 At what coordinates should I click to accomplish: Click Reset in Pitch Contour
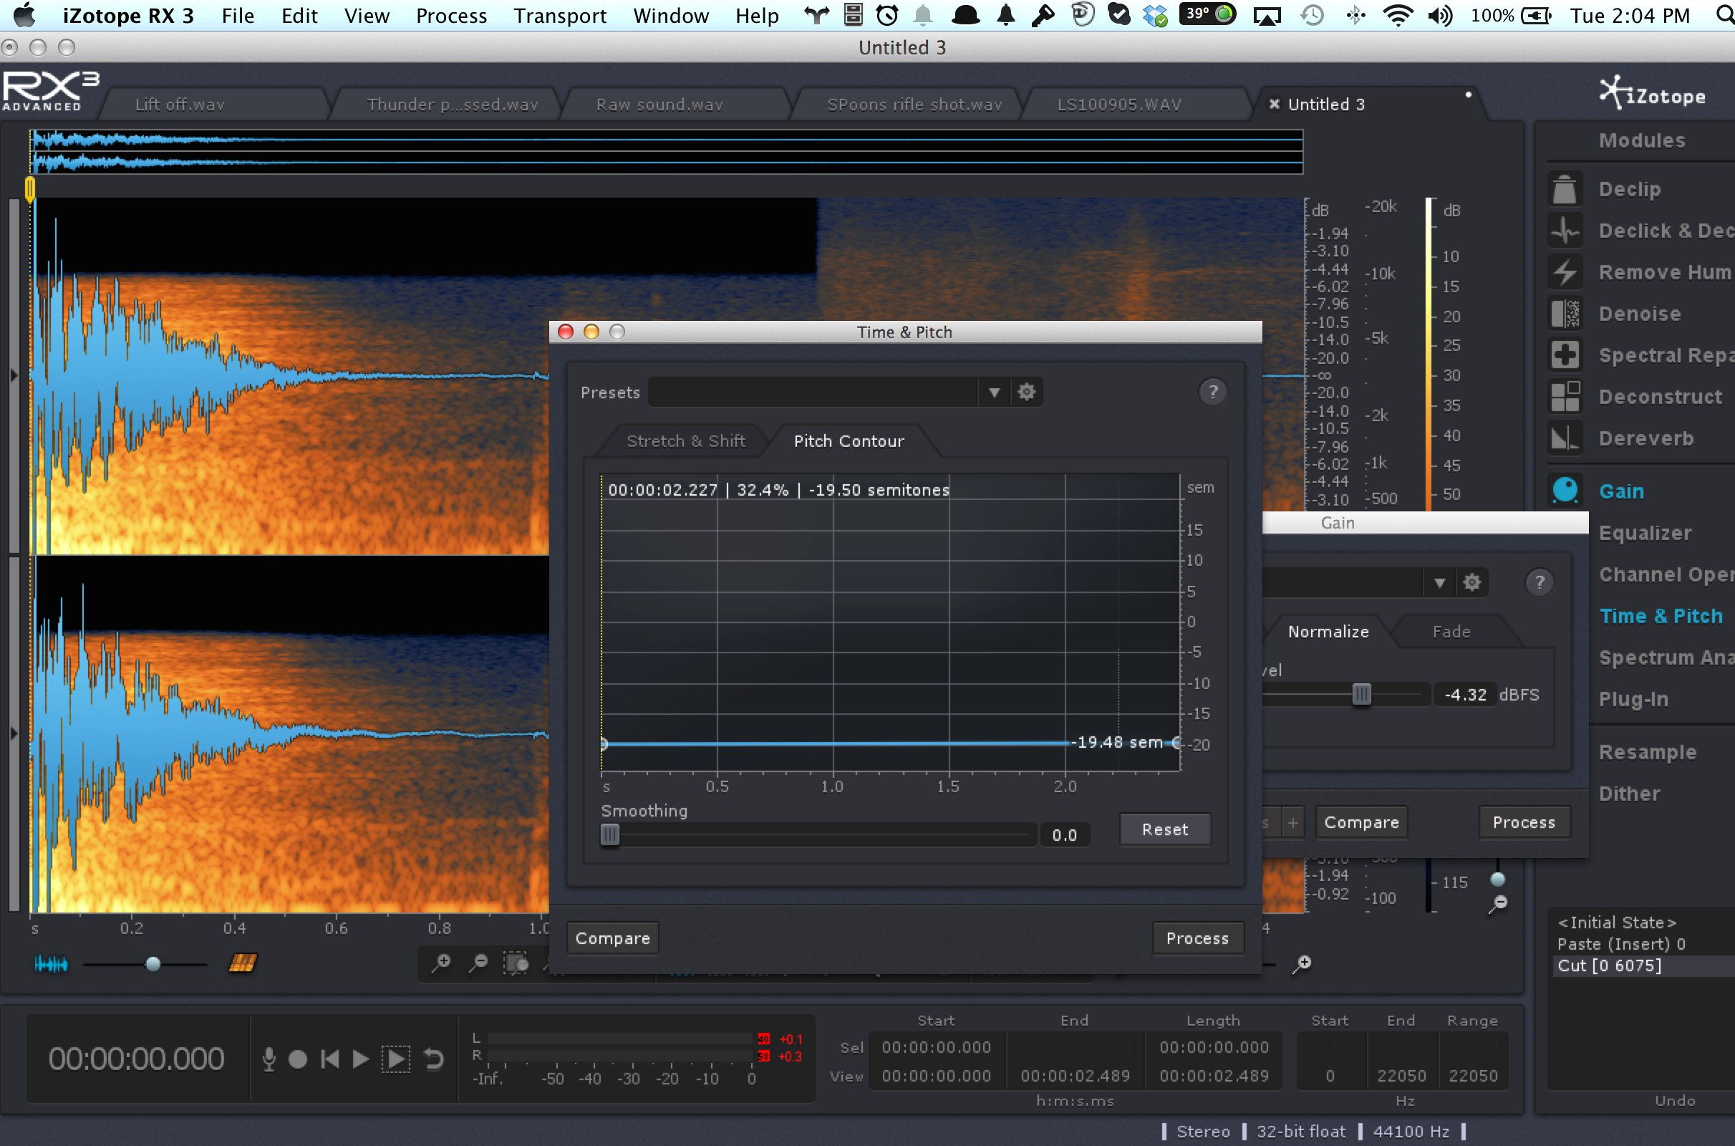[1164, 829]
